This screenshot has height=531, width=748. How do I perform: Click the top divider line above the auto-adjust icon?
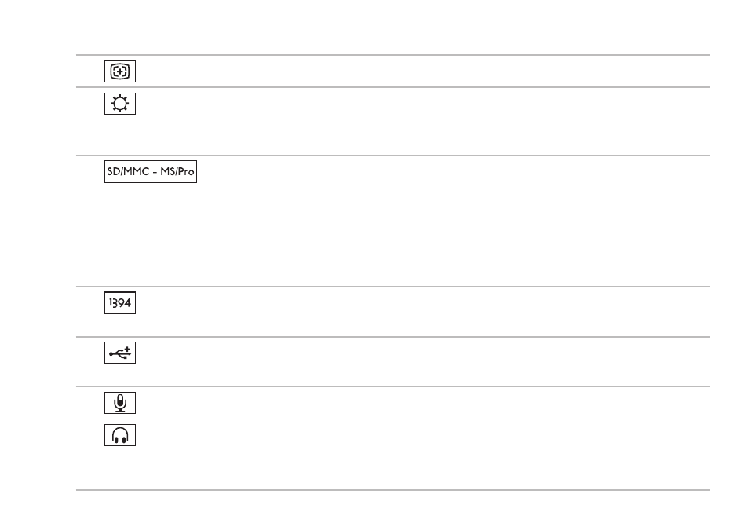392,55
